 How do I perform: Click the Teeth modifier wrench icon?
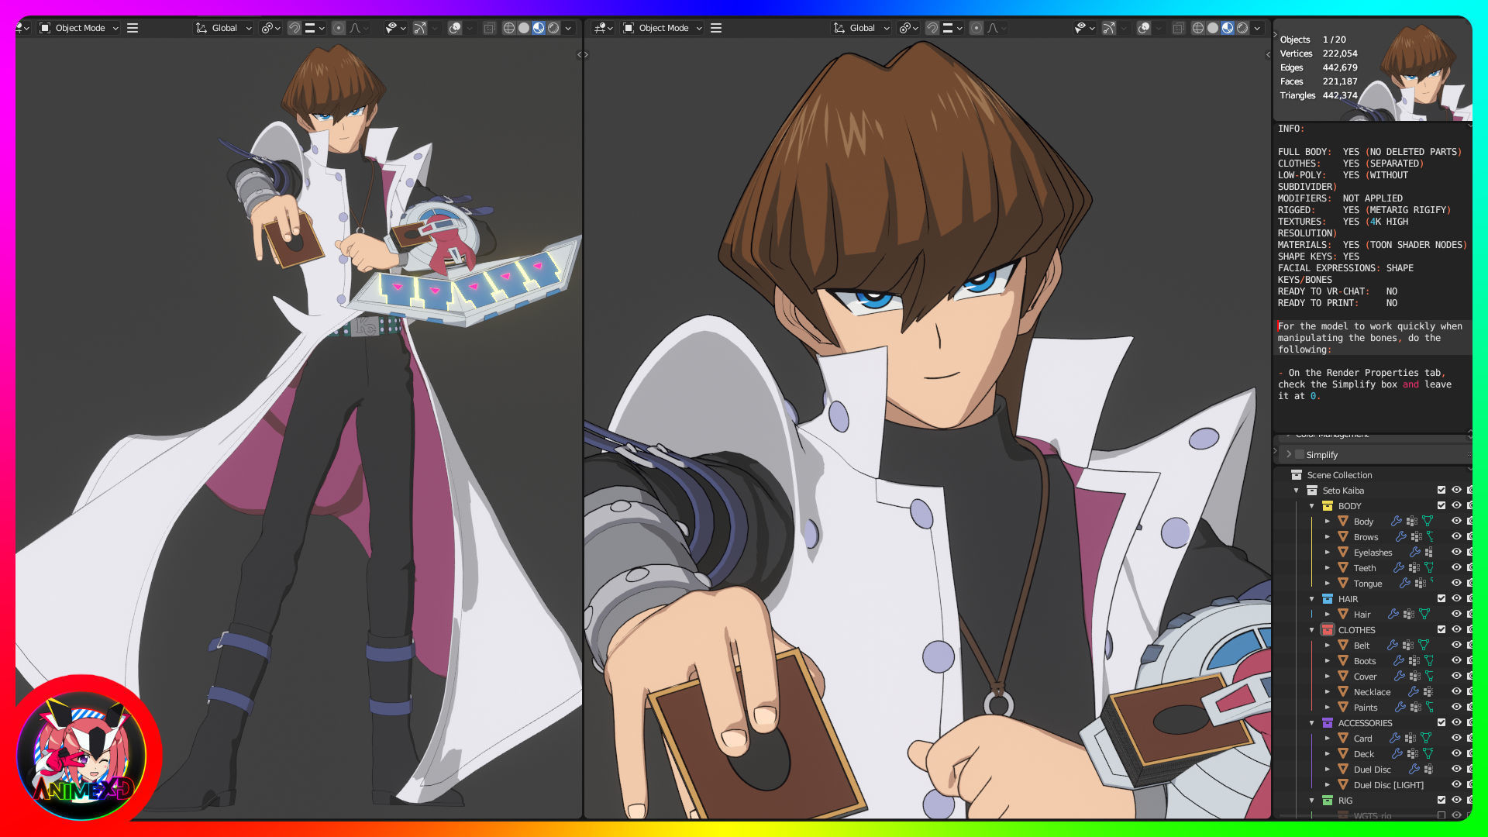click(1399, 568)
